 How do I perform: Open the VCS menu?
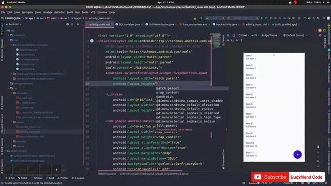[93, 12]
